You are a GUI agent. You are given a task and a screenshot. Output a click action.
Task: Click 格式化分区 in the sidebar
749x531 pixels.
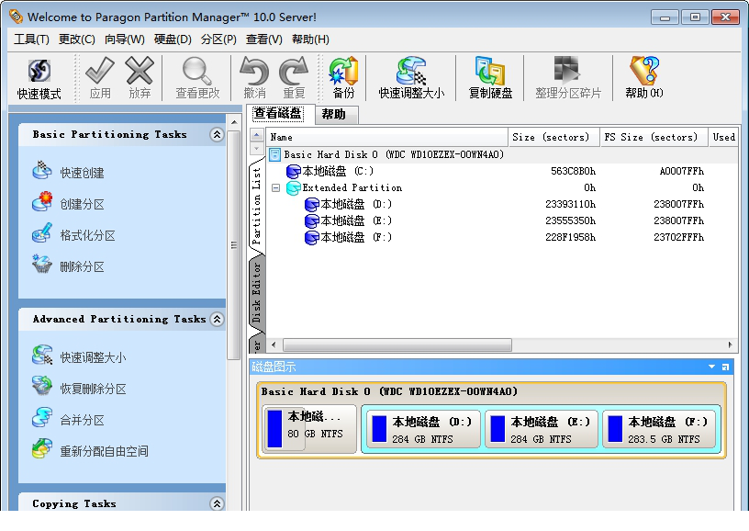87,235
